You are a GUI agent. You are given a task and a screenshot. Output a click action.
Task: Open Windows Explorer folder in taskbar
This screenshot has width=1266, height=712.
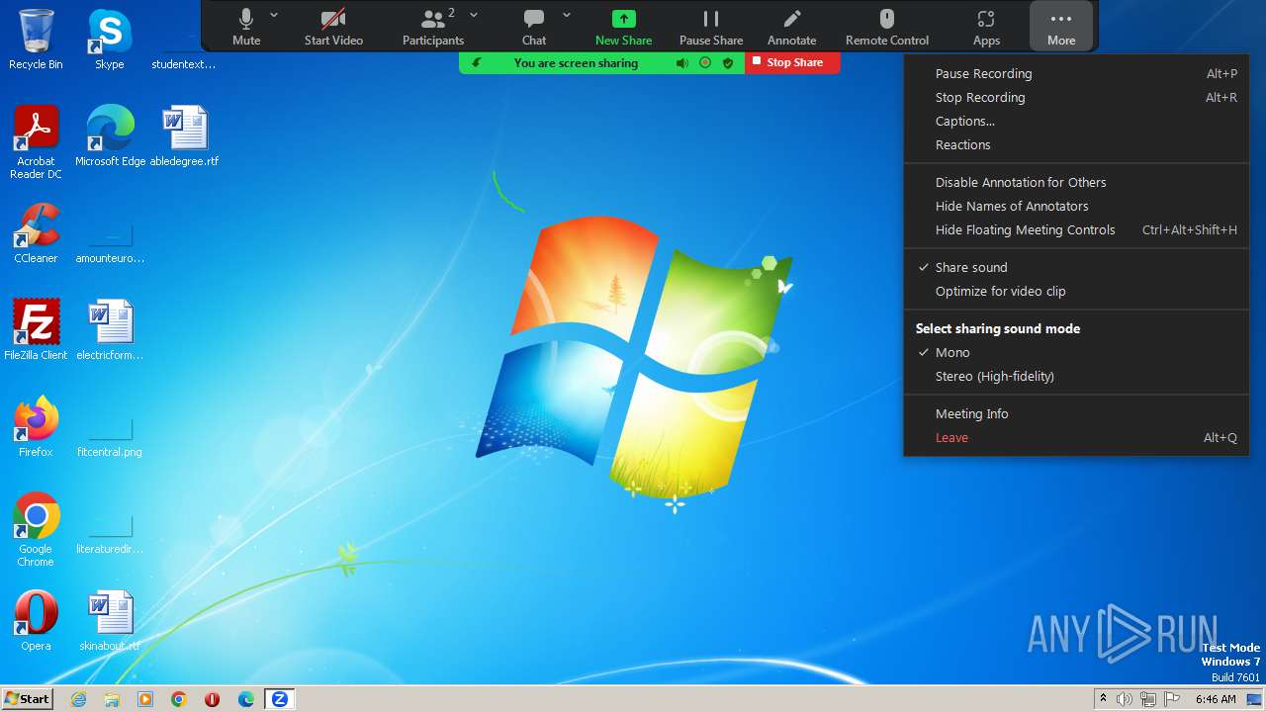coord(112,699)
